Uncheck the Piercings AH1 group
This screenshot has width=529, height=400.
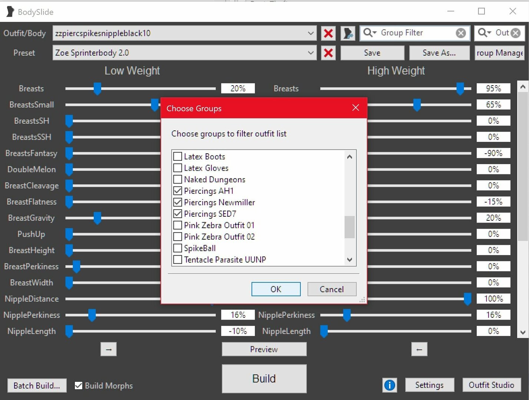point(178,191)
